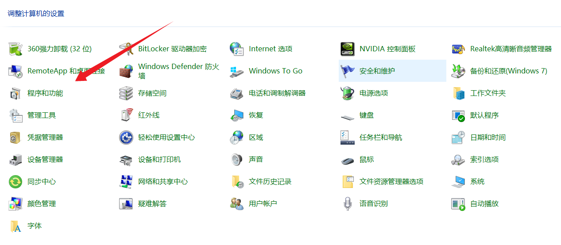Open the 日期和时间 text link
This screenshot has height=245, width=561.
click(488, 137)
